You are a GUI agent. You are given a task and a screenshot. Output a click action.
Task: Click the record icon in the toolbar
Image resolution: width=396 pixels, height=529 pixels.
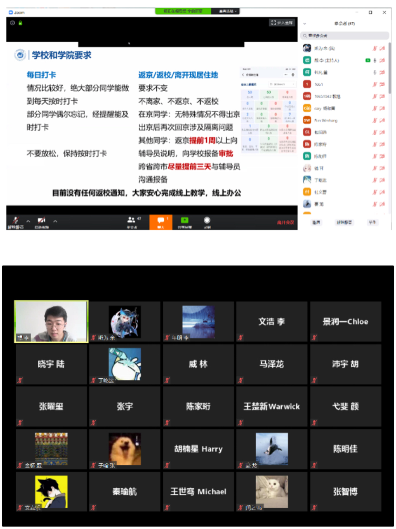point(207,221)
